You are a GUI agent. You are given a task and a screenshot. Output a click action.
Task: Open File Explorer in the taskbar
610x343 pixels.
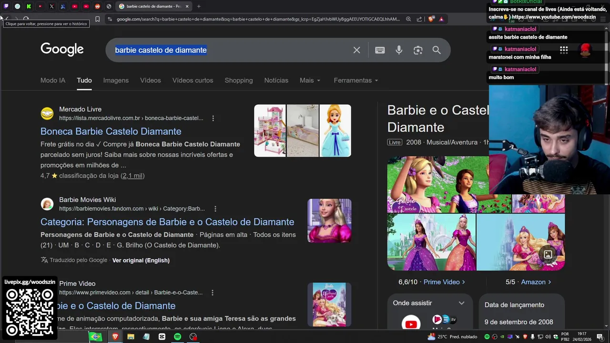[131, 337]
